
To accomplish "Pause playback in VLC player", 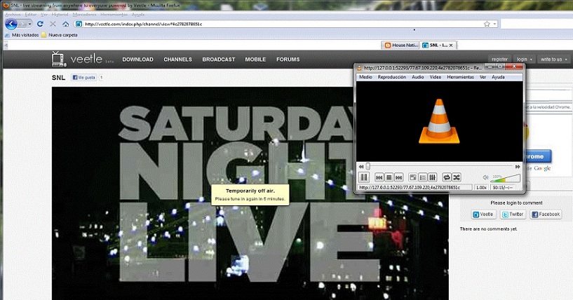I will (365, 177).
